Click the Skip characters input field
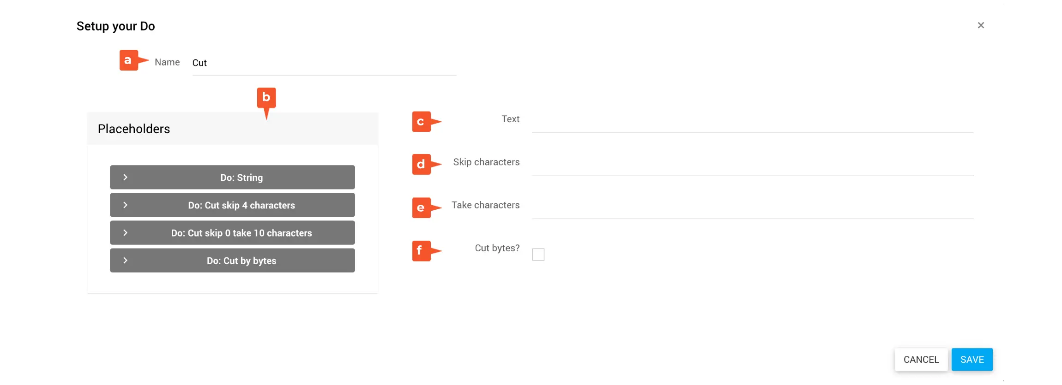 (x=752, y=165)
